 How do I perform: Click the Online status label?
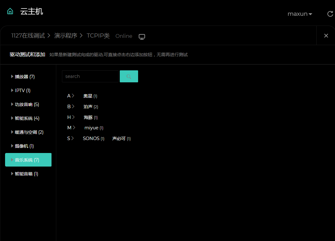pos(124,36)
